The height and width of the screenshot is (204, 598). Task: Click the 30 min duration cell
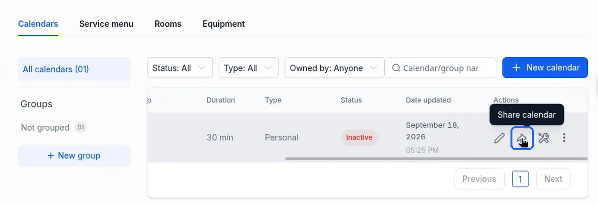point(220,137)
